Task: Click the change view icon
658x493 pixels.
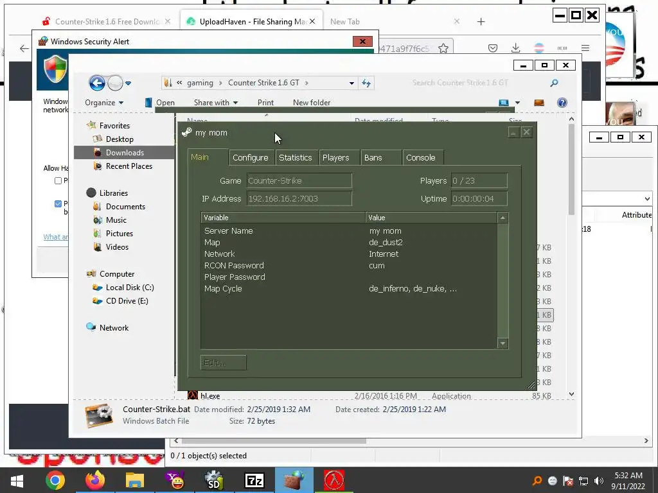Action: 504,103
